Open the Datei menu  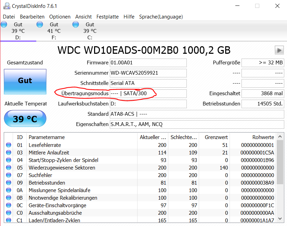(9, 17)
